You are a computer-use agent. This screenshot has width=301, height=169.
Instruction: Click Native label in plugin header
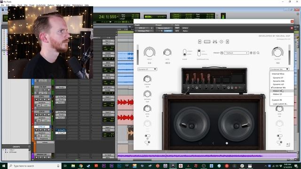[x=185, y=31]
